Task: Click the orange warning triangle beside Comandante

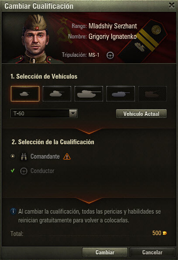Action: pos(67,156)
